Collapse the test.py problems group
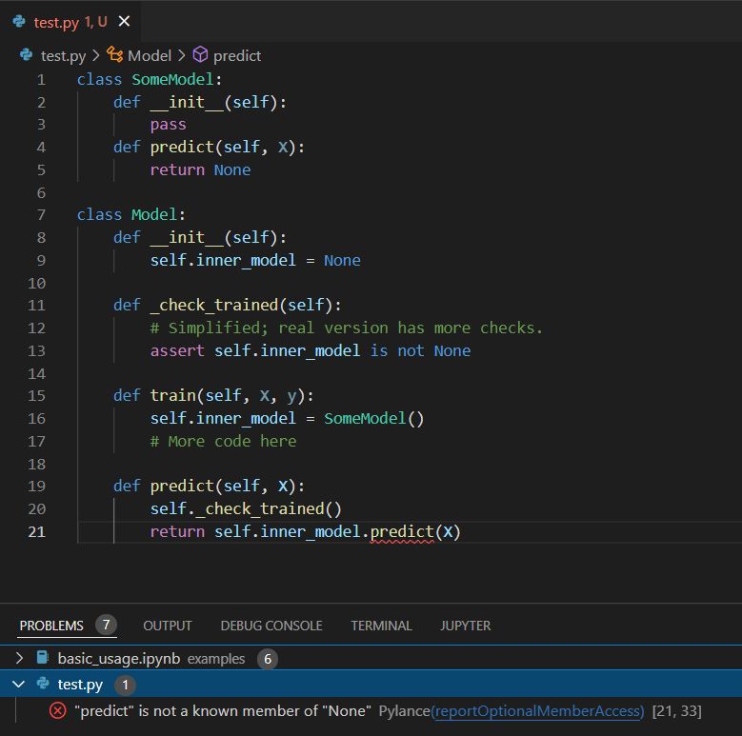Viewport: 742px width, 736px height. click(x=18, y=684)
